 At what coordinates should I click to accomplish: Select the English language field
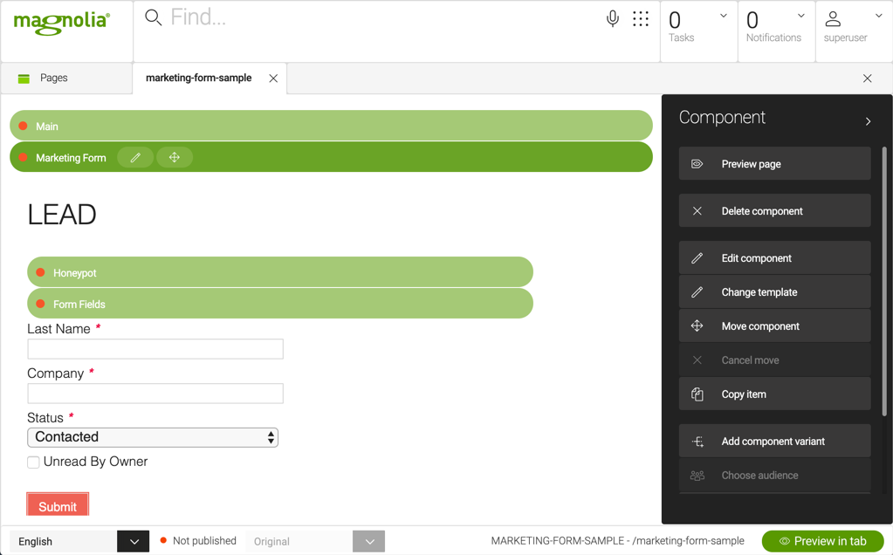click(x=63, y=541)
